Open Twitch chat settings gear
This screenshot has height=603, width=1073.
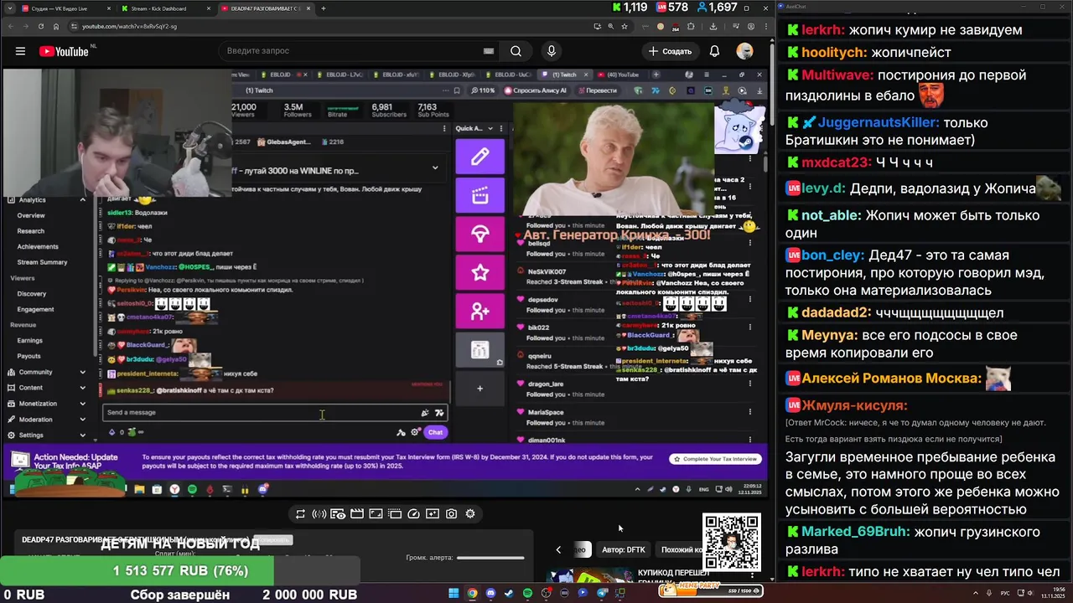415,432
